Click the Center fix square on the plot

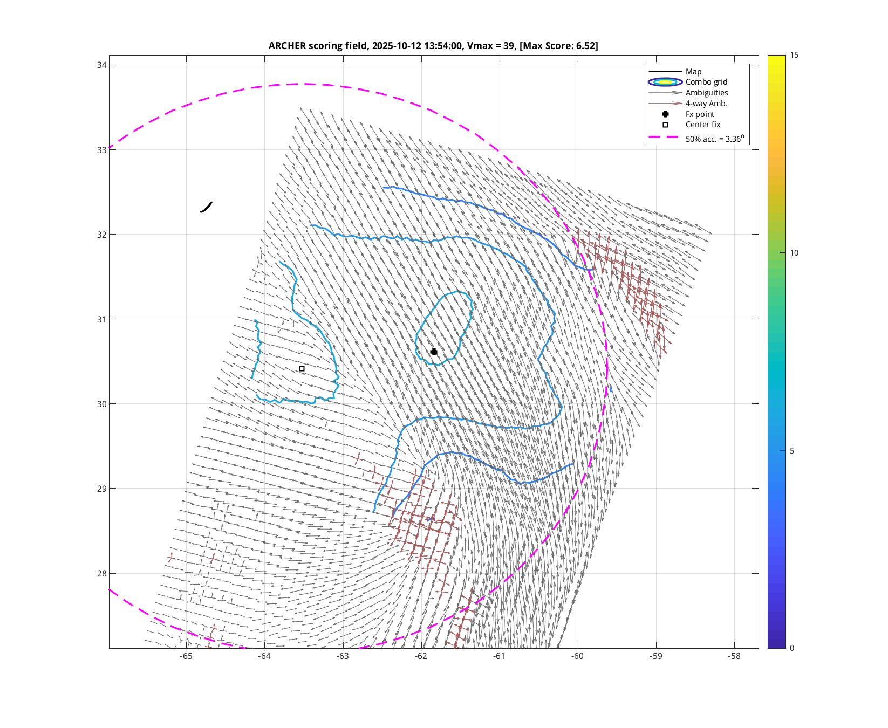tap(302, 369)
